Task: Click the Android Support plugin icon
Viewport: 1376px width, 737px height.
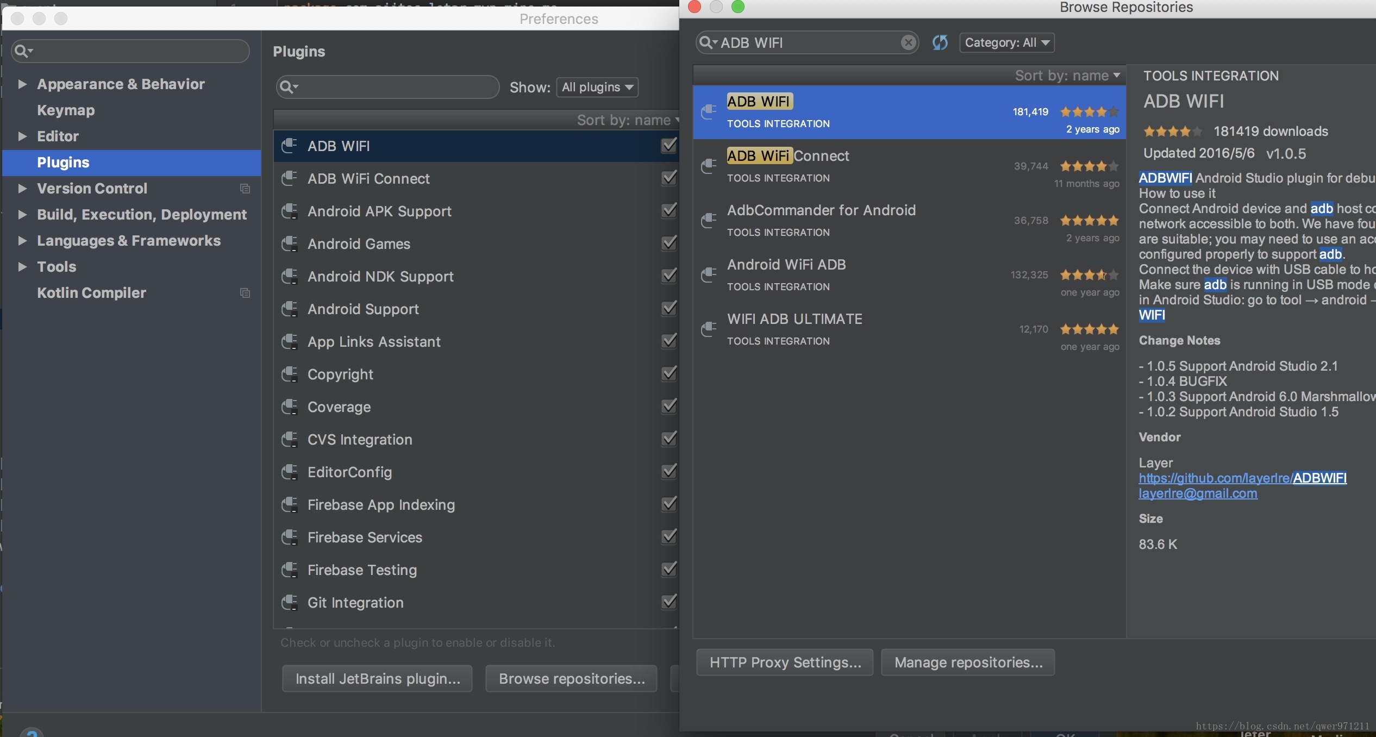Action: click(290, 309)
